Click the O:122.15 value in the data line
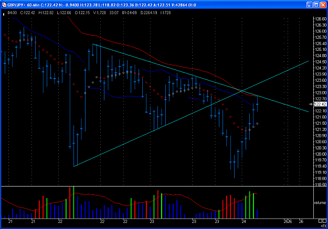This screenshot has width=328, height=229. (x=82, y=13)
